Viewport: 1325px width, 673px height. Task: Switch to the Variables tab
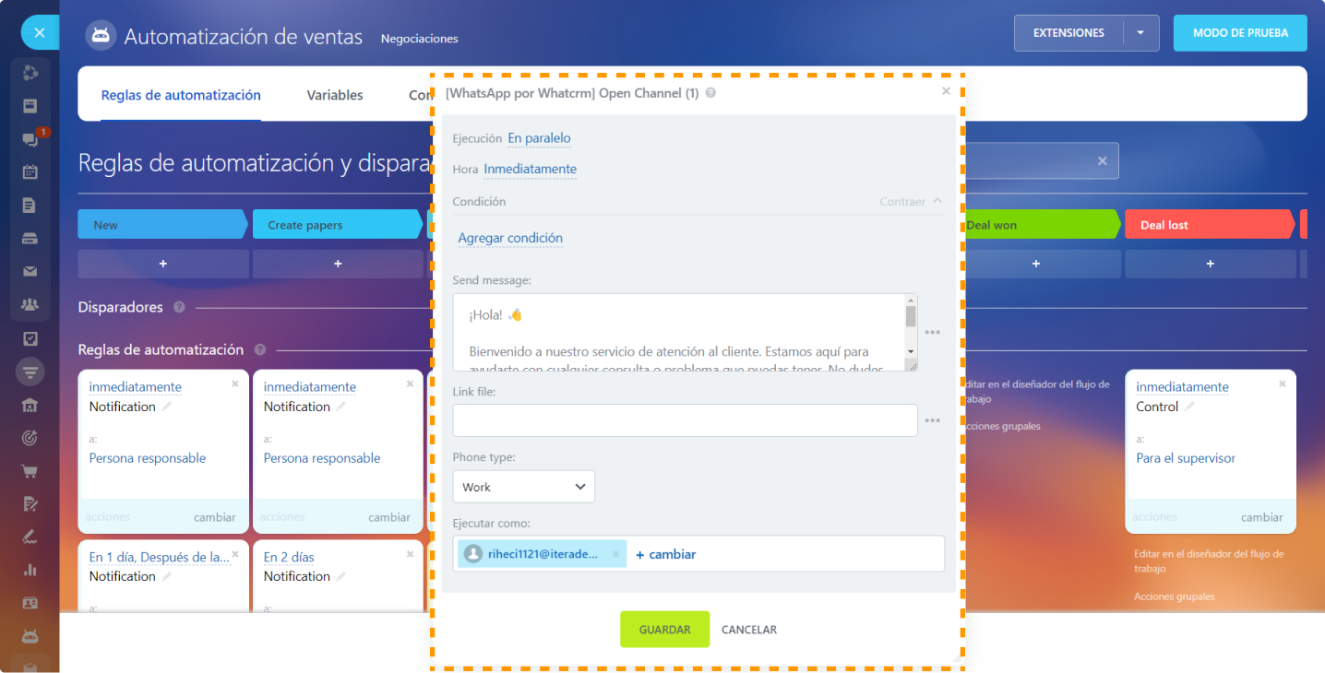(335, 95)
